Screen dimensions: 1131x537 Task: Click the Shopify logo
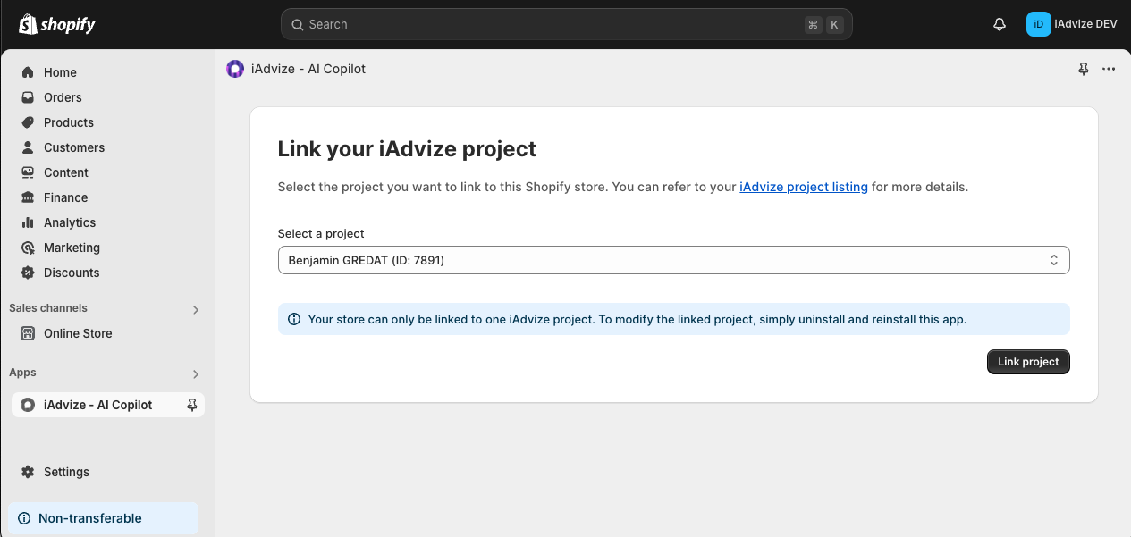(57, 24)
